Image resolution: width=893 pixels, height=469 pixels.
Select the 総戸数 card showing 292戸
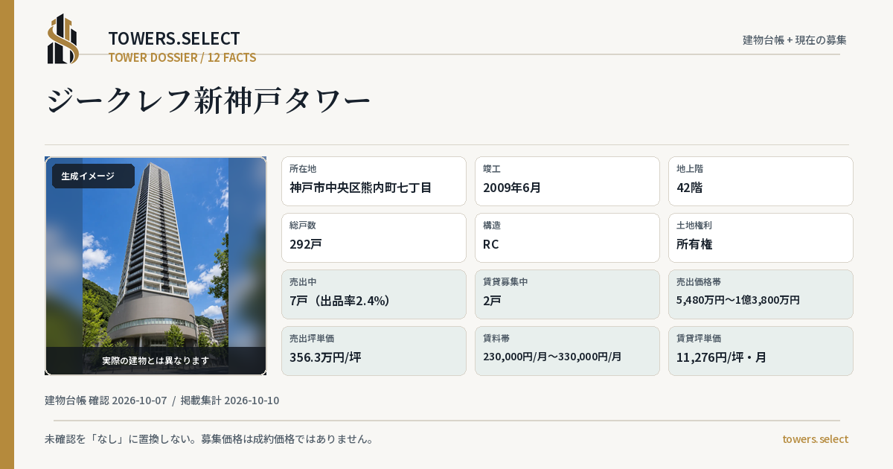(374, 237)
